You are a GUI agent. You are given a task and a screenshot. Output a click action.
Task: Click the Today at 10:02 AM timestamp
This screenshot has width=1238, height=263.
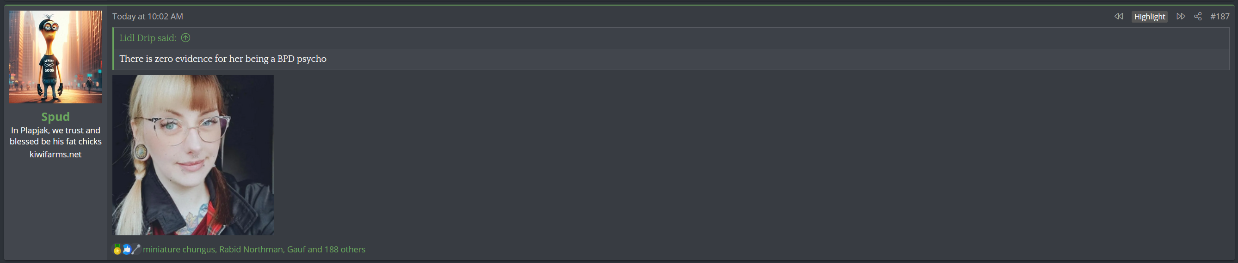(148, 16)
